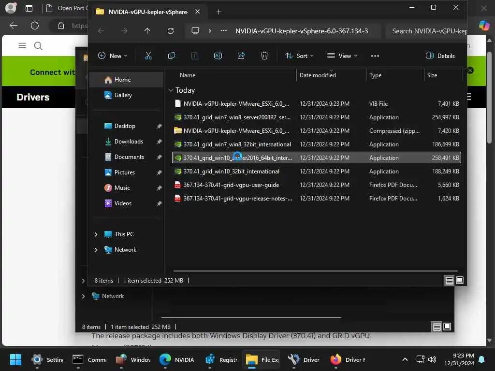
Task: Sort by Type column header
Action: click(375, 75)
